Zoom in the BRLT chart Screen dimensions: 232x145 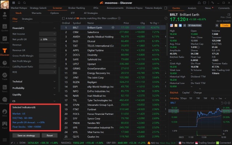229,103
